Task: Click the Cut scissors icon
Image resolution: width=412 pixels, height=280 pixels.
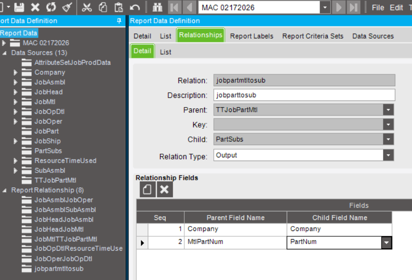Action: (x=87, y=7)
